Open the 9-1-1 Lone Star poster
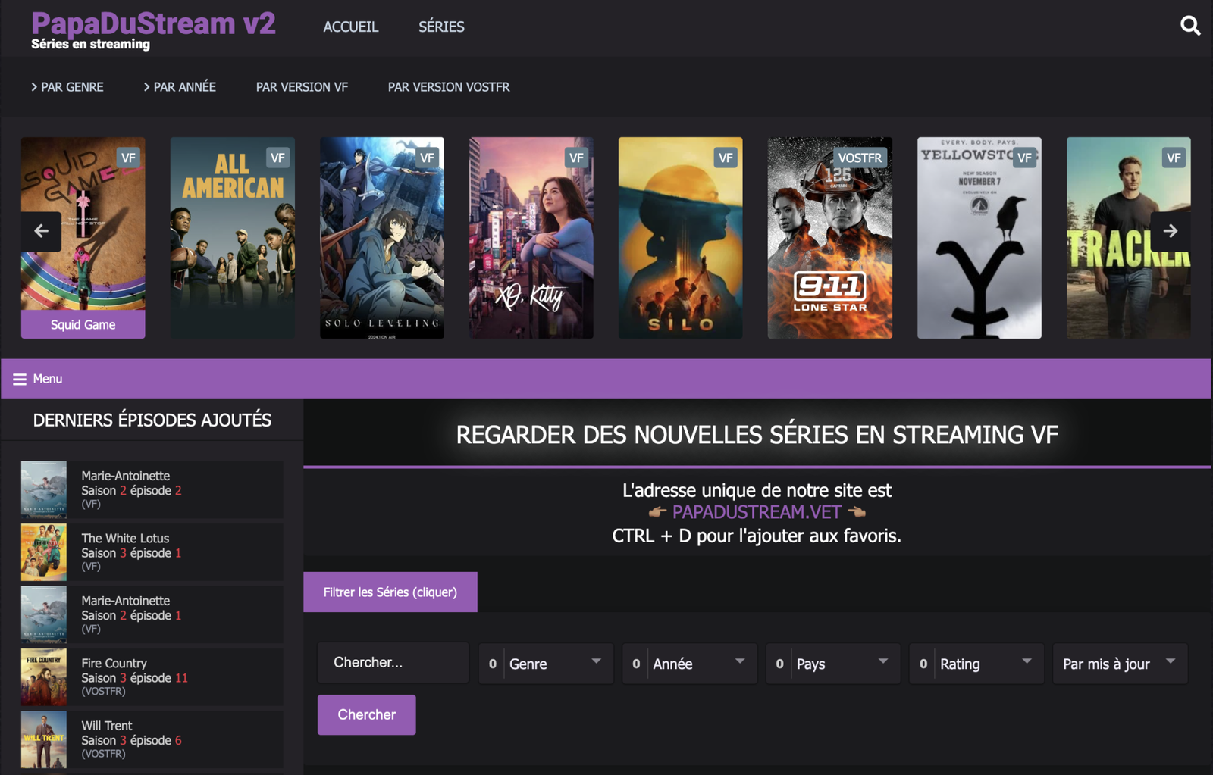 [x=830, y=237]
